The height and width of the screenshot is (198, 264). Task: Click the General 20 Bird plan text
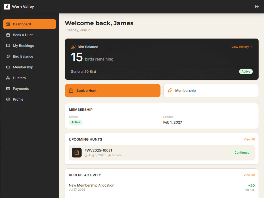pyautogui.click(x=83, y=72)
